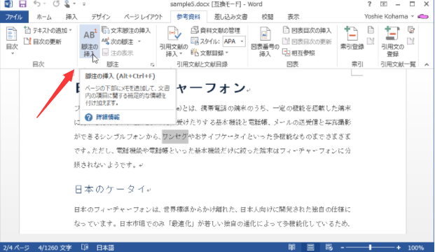Switch to the 校閲 tab
This screenshot has width=435, height=252.
(268, 17)
